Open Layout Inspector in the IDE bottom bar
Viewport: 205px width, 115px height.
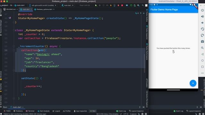136,111
